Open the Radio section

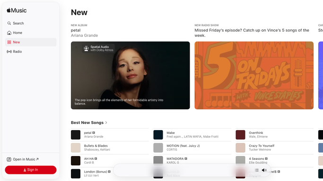pyautogui.click(x=31, y=51)
